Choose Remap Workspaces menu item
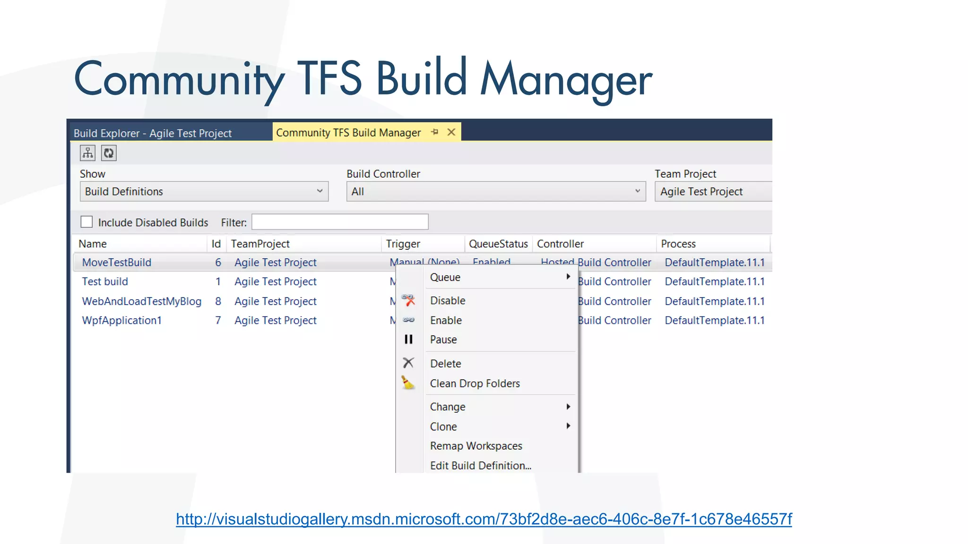968x544 pixels. [x=476, y=446]
